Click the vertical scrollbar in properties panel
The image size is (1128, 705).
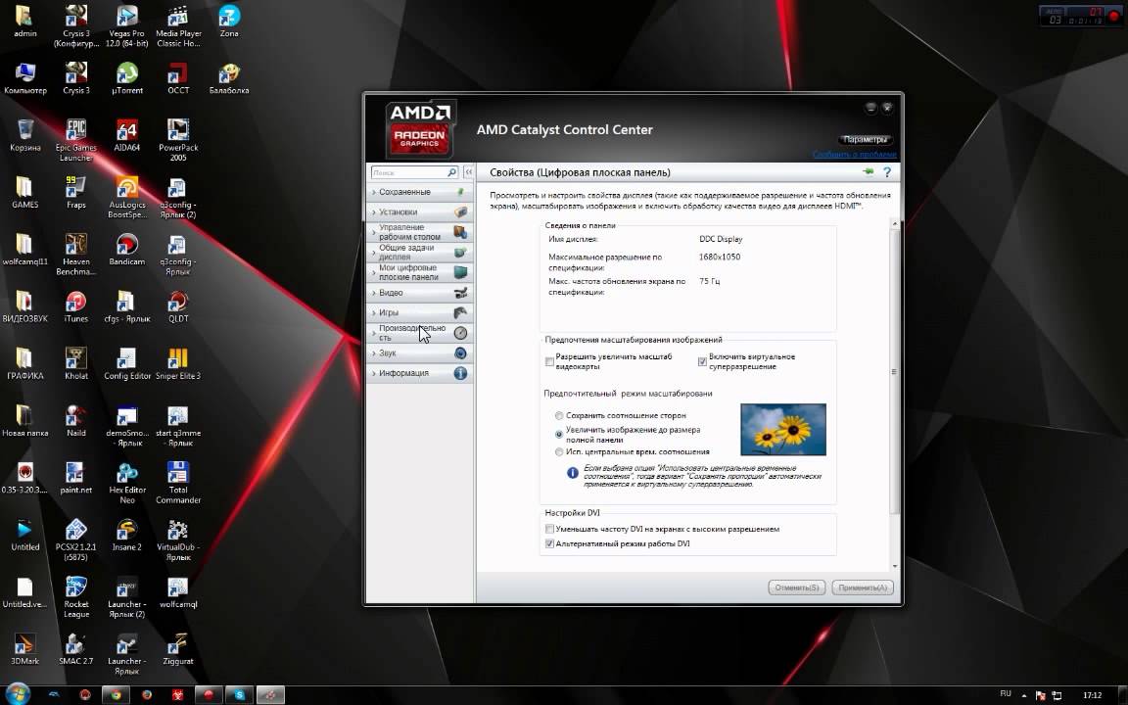point(895,371)
